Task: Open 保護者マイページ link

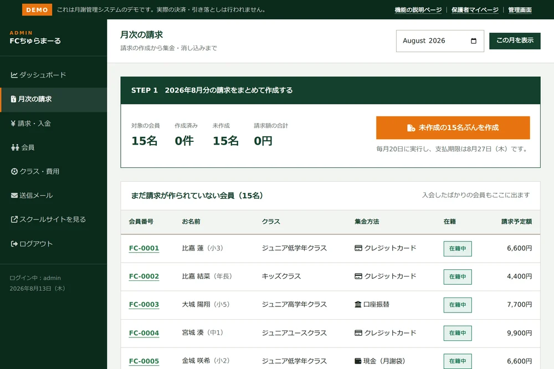Action: [x=475, y=10]
